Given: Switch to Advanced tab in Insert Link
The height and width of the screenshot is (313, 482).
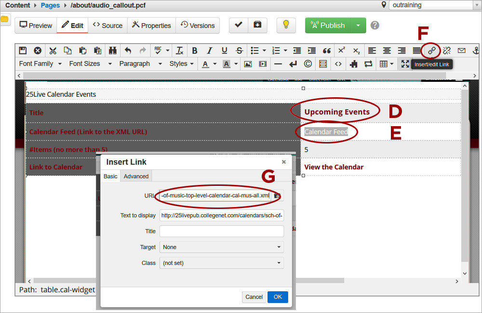Looking at the screenshot, I should click(136, 176).
